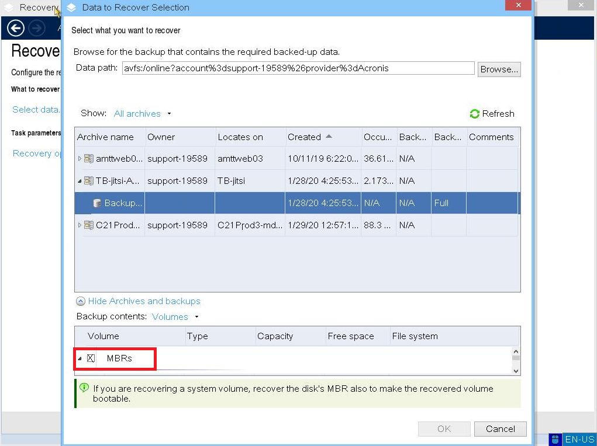
Task: Click the EN-US language indicator
Action: 579,440
